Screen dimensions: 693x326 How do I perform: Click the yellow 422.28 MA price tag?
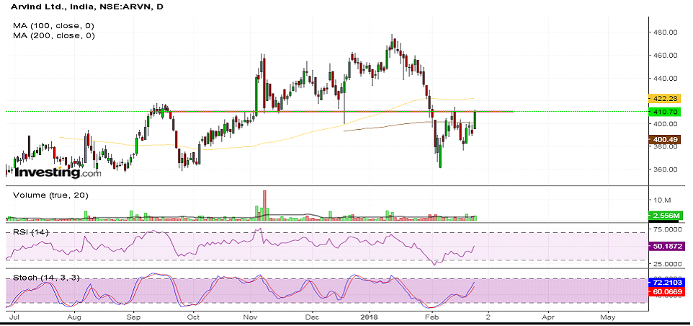click(x=664, y=98)
